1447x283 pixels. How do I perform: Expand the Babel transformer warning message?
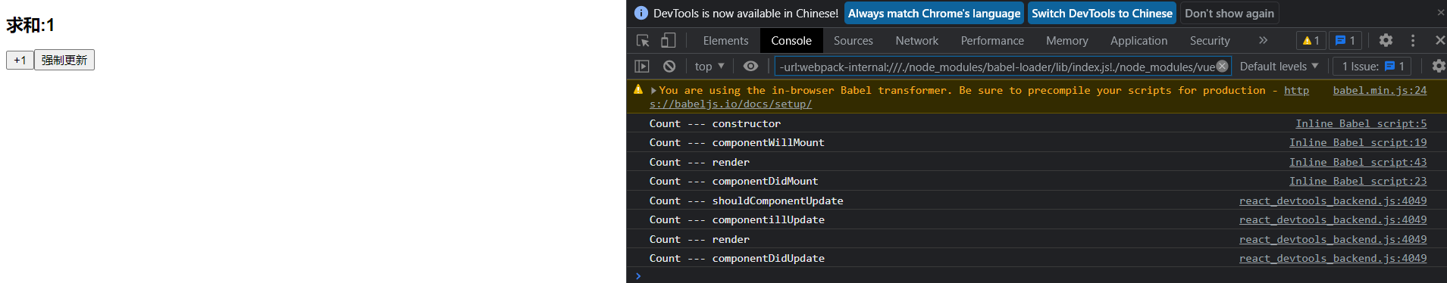tap(653, 91)
